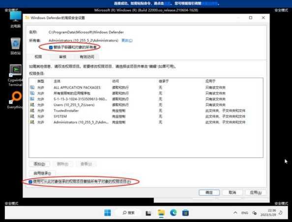Sort by the 主体 (Principal) column header
The height and width of the screenshot is (222, 292).
57,81
